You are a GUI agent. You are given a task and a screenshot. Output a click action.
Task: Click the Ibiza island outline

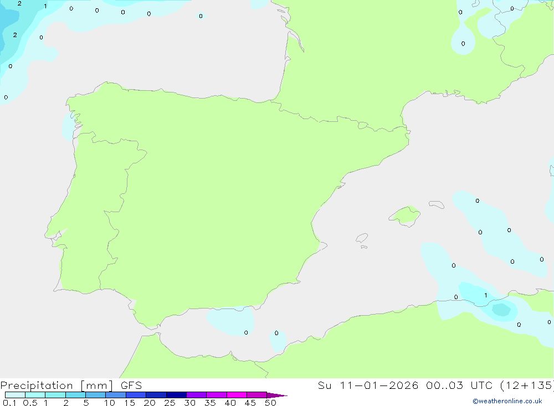(362, 238)
